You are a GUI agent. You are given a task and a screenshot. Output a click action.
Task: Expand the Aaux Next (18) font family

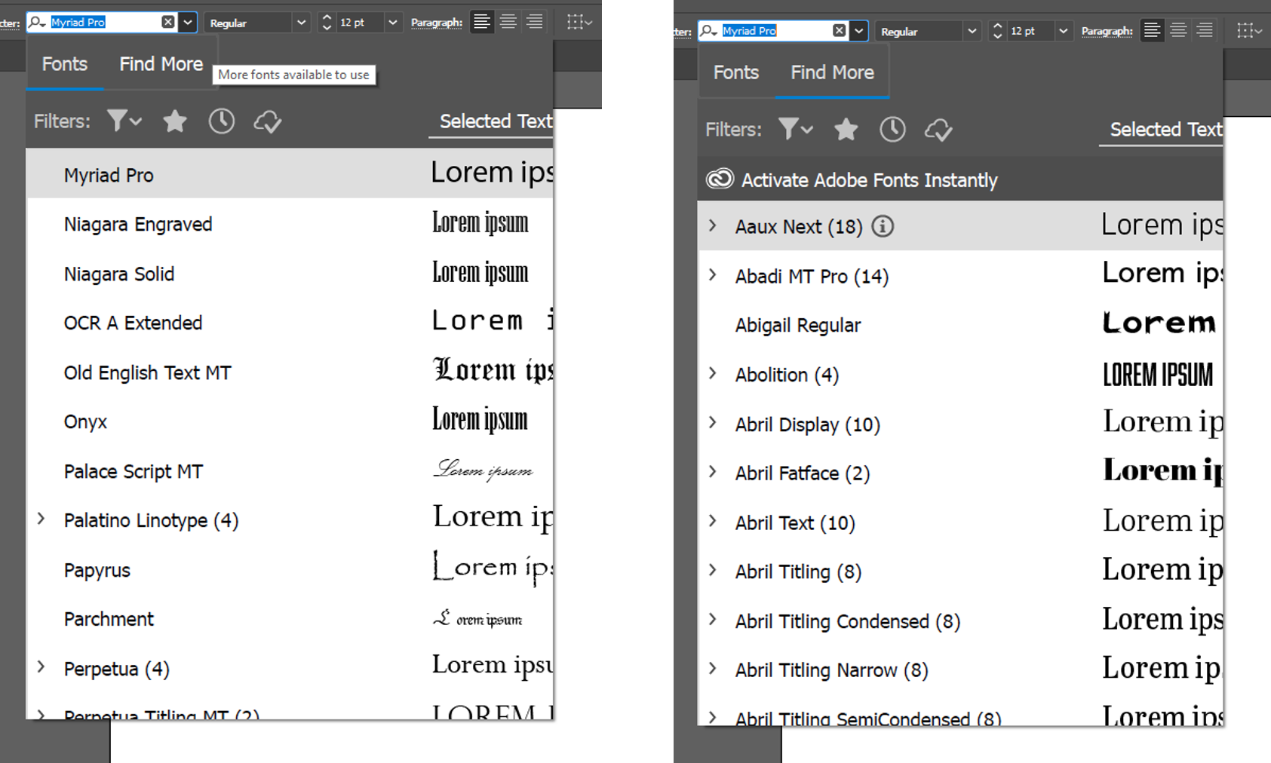712,225
